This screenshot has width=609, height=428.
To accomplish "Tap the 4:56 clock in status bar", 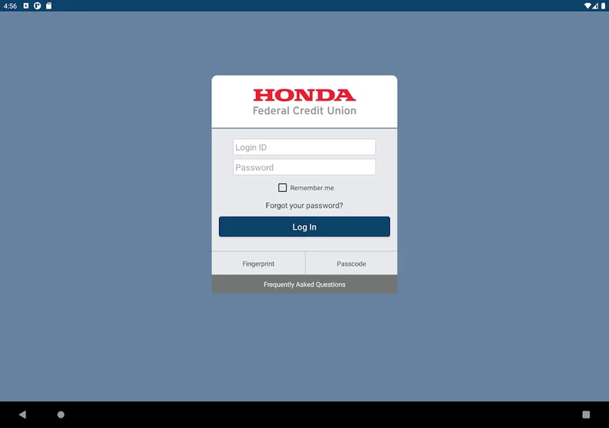I will (x=10, y=6).
